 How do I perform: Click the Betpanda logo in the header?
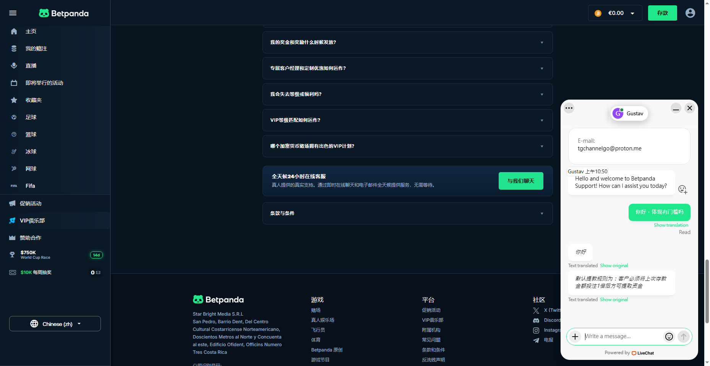tap(64, 13)
